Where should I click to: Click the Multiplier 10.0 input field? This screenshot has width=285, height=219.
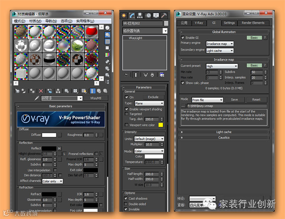(152, 144)
